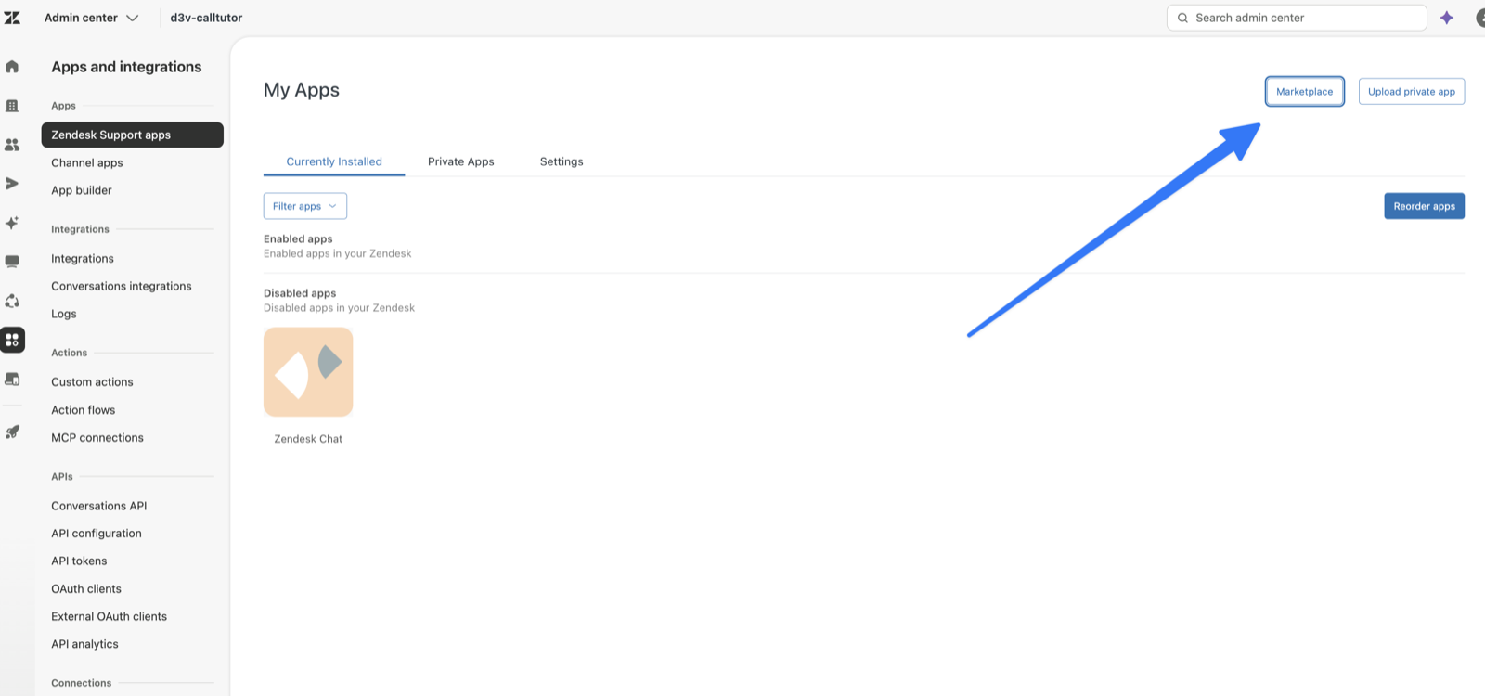
Task: Open Action flows
Action: [84, 410]
